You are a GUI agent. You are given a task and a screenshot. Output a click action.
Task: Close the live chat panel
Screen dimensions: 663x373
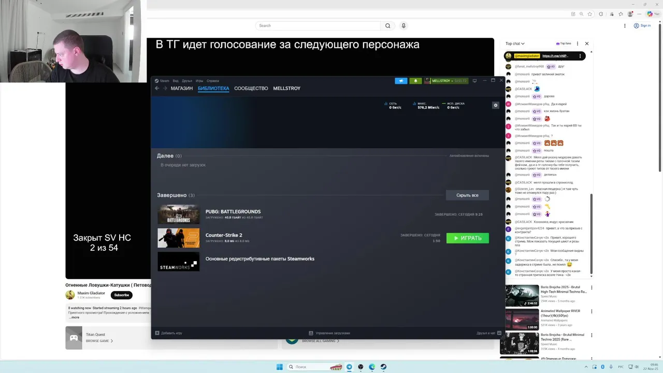click(587, 44)
